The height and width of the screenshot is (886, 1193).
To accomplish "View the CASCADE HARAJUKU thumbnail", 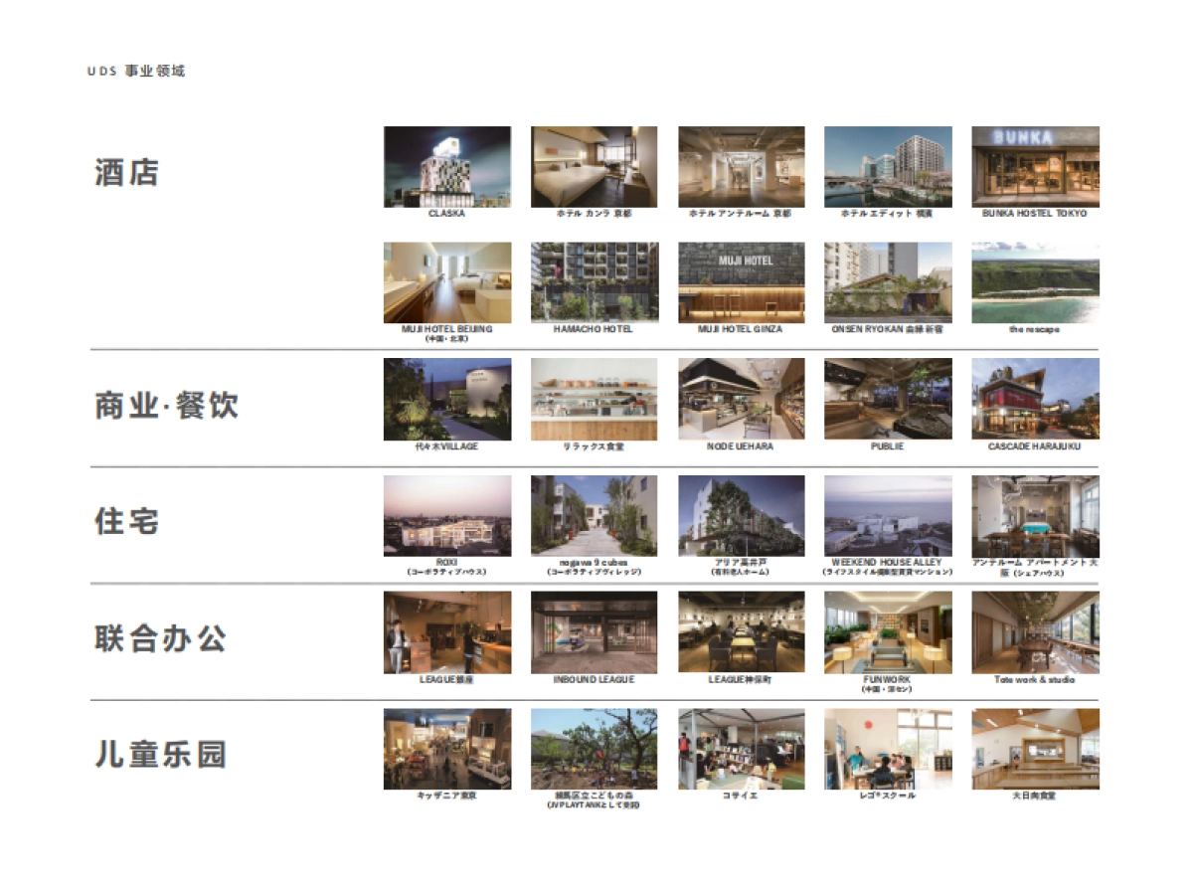I will [x=1035, y=399].
